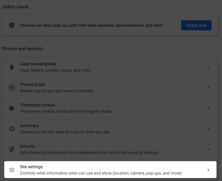The image size is (222, 181).
Task: Click 'Review key privacy and security controls' text
Action: pos(57,91)
